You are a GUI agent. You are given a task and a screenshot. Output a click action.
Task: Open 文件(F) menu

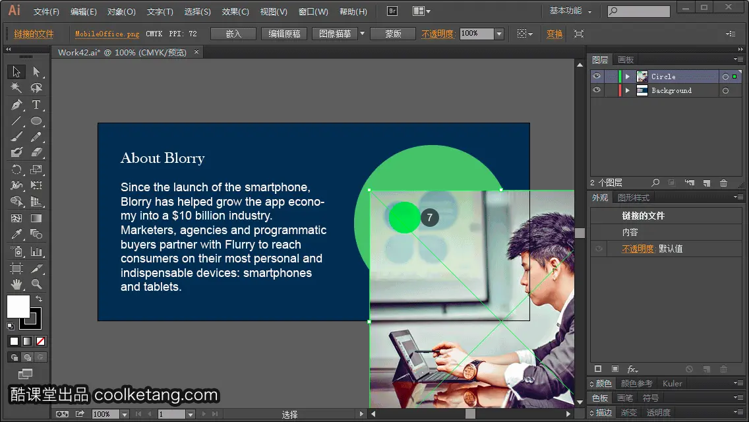(46, 11)
